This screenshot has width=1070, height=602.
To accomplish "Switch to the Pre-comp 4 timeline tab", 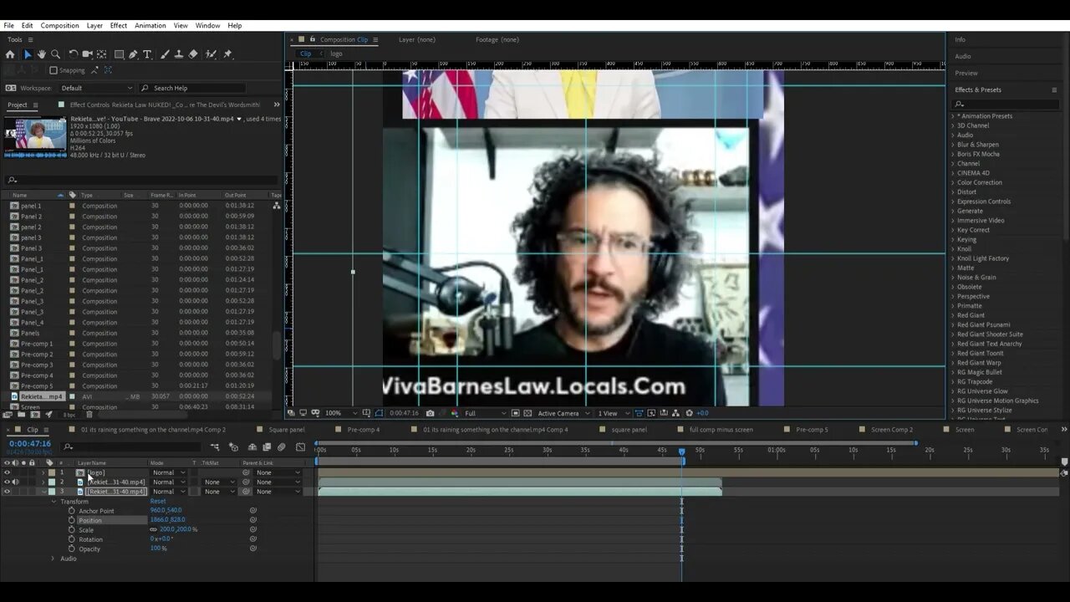I will [363, 430].
